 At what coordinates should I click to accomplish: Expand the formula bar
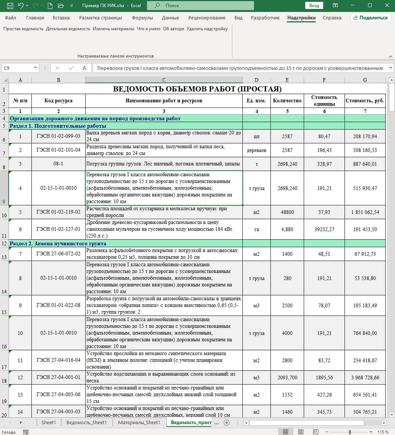pos(391,68)
